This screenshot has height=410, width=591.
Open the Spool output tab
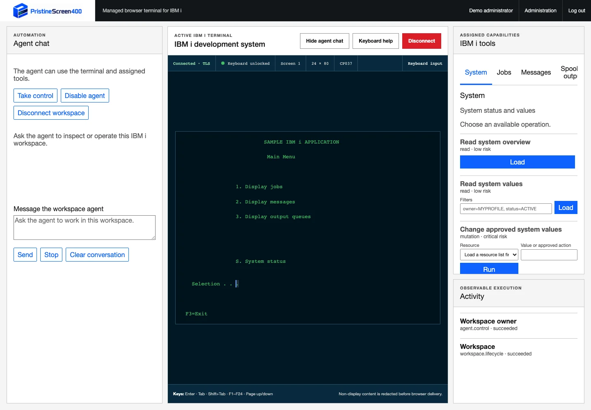[569, 73]
